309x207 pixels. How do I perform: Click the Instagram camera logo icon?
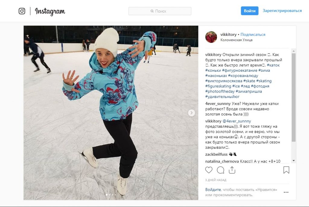click(22, 11)
